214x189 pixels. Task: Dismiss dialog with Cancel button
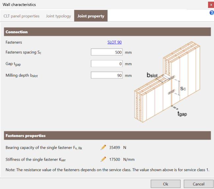coord(198,184)
